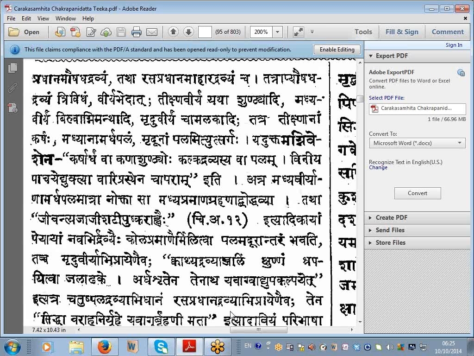This screenshot has width=474, height=356.
Task: Click the page number input field
Action: [x=205, y=32]
